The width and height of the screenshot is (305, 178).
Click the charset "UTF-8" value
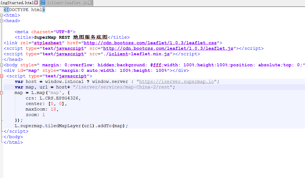click(x=63, y=32)
